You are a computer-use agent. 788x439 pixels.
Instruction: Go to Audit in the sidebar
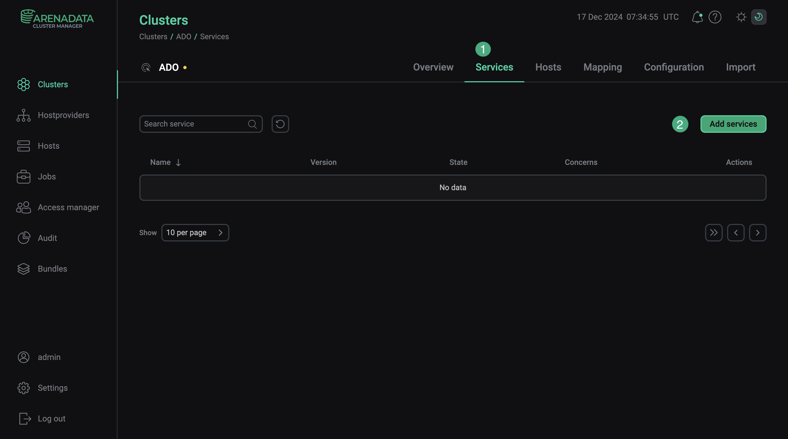tap(47, 238)
